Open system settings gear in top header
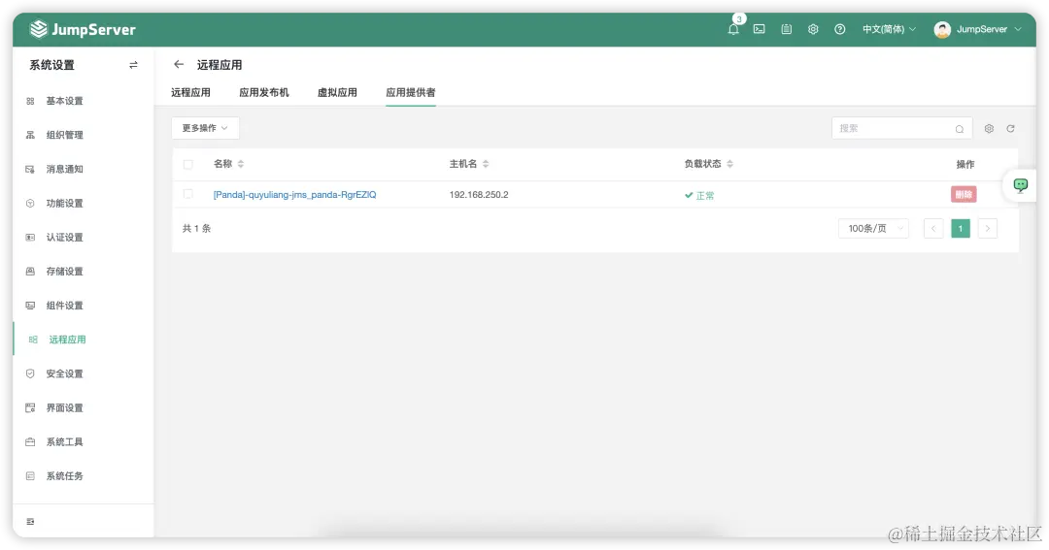 click(813, 29)
